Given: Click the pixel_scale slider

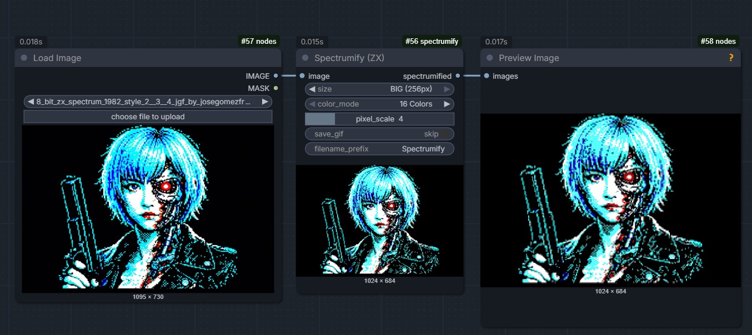Looking at the screenshot, I should click(x=379, y=119).
